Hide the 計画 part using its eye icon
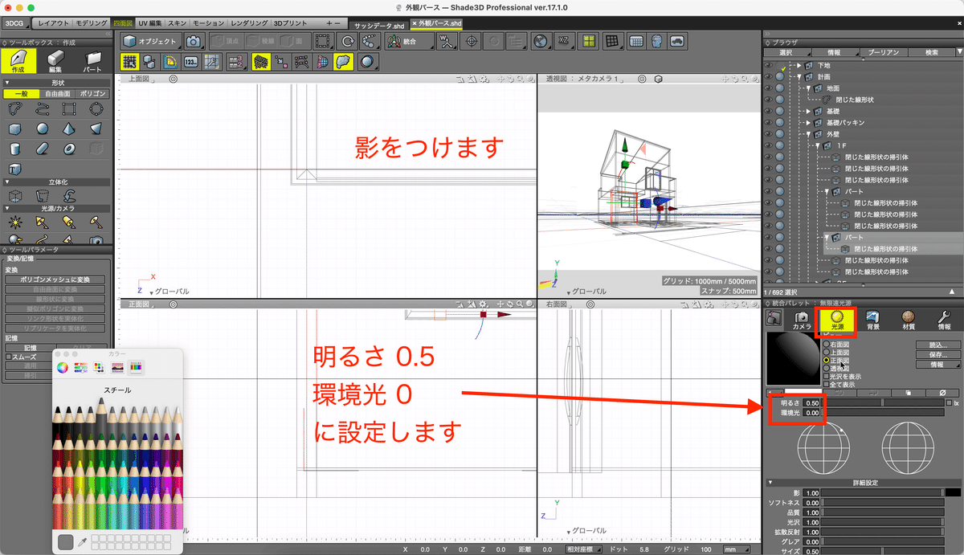Screen dimensions: 964x555 [768, 76]
